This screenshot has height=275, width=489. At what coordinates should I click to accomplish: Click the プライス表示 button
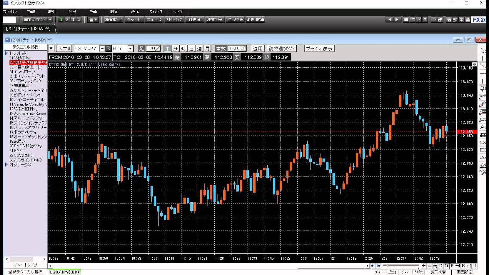point(319,49)
